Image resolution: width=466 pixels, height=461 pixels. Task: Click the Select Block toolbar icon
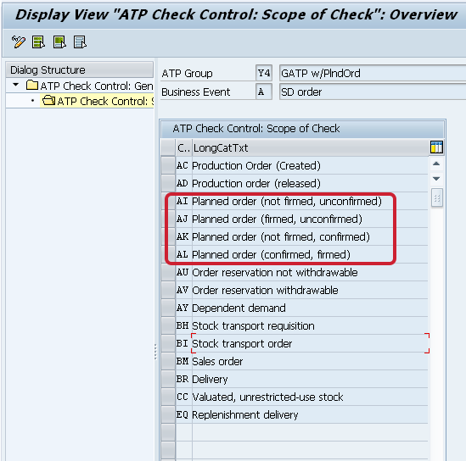pos(59,42)
